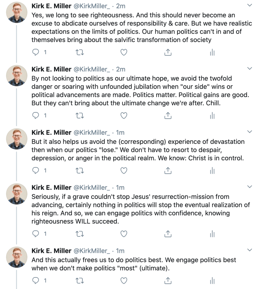View analytics for "do politics best" tweet

click(212, 281)
